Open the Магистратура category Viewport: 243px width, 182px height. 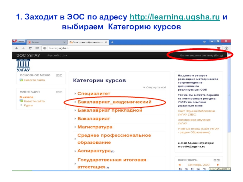pos(95,127)
